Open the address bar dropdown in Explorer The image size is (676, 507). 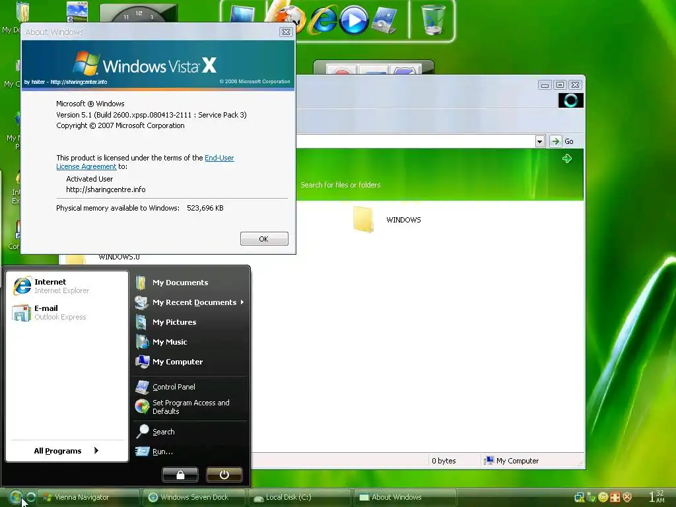(539, 141)
